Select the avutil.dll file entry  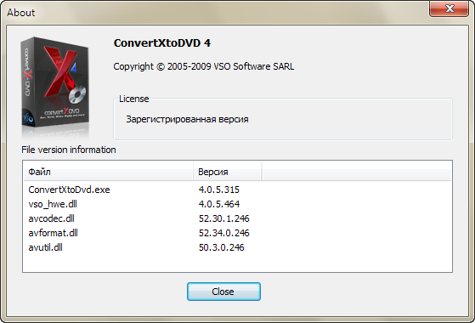click(x=45, y=247)
